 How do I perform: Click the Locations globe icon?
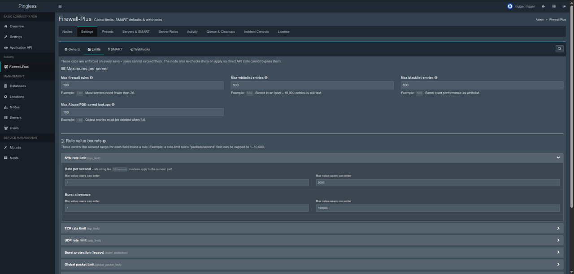[6, 97]
